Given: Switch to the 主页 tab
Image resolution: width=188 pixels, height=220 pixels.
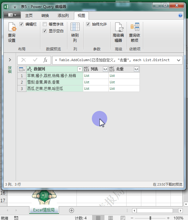Looking at the screenshot, I should pos(29,16).
